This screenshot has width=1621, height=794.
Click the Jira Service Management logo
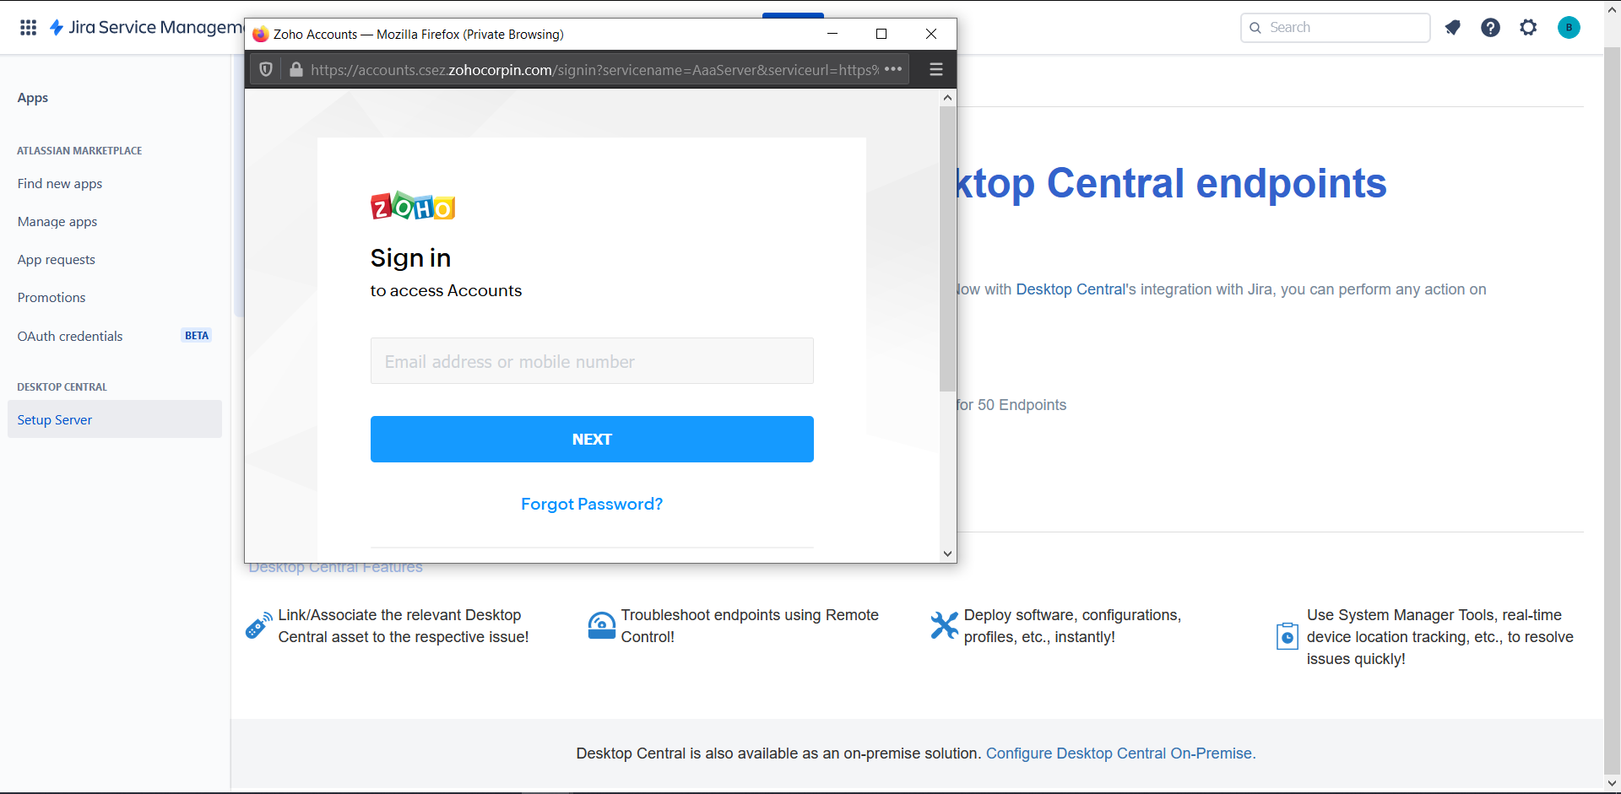(147, 28)
